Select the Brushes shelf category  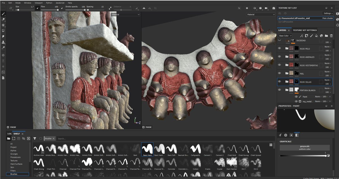[18, 174]
